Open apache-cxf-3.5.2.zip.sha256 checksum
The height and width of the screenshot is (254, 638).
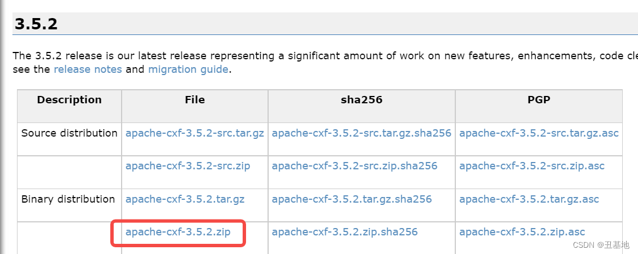tap(344, 232)
